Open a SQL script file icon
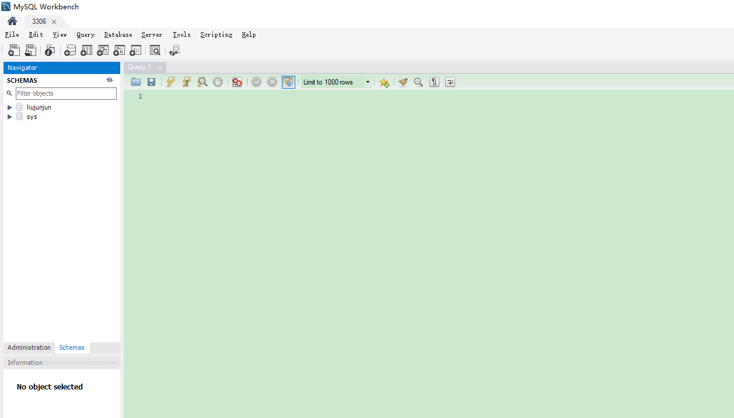The image size is (734, 418). pos(30,51)
